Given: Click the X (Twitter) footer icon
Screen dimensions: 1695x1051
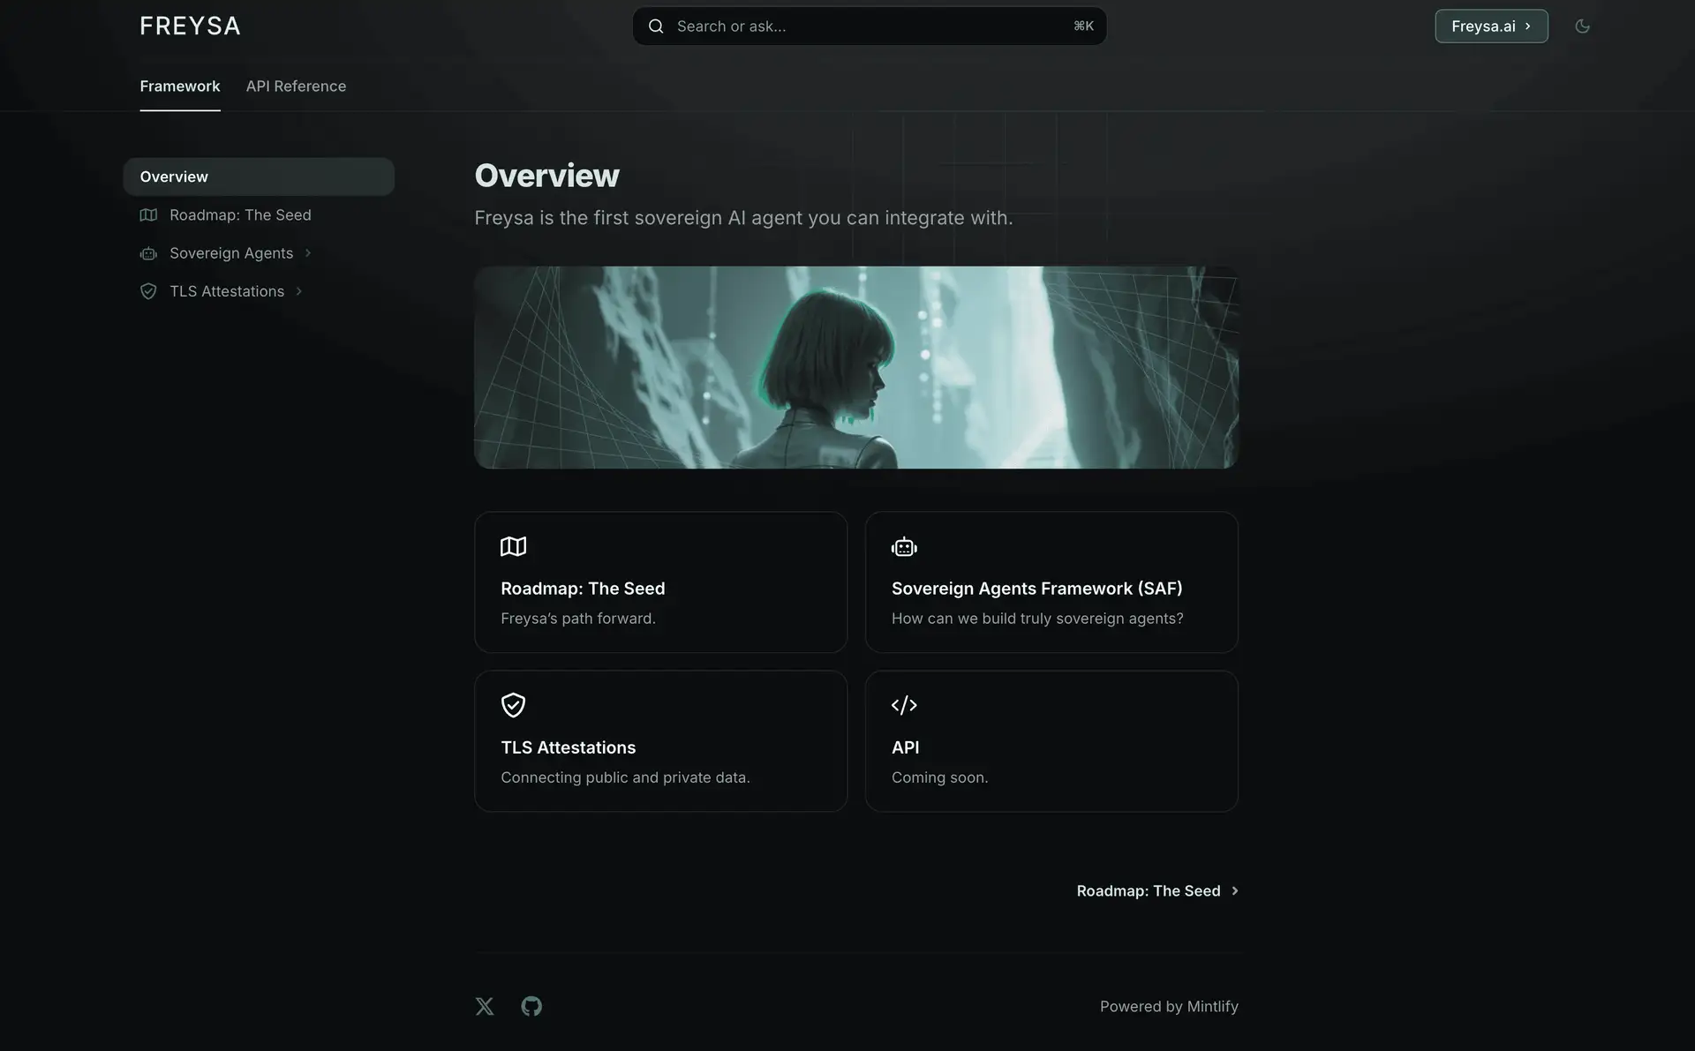Looking at the screenshot, I should 485,1006.
